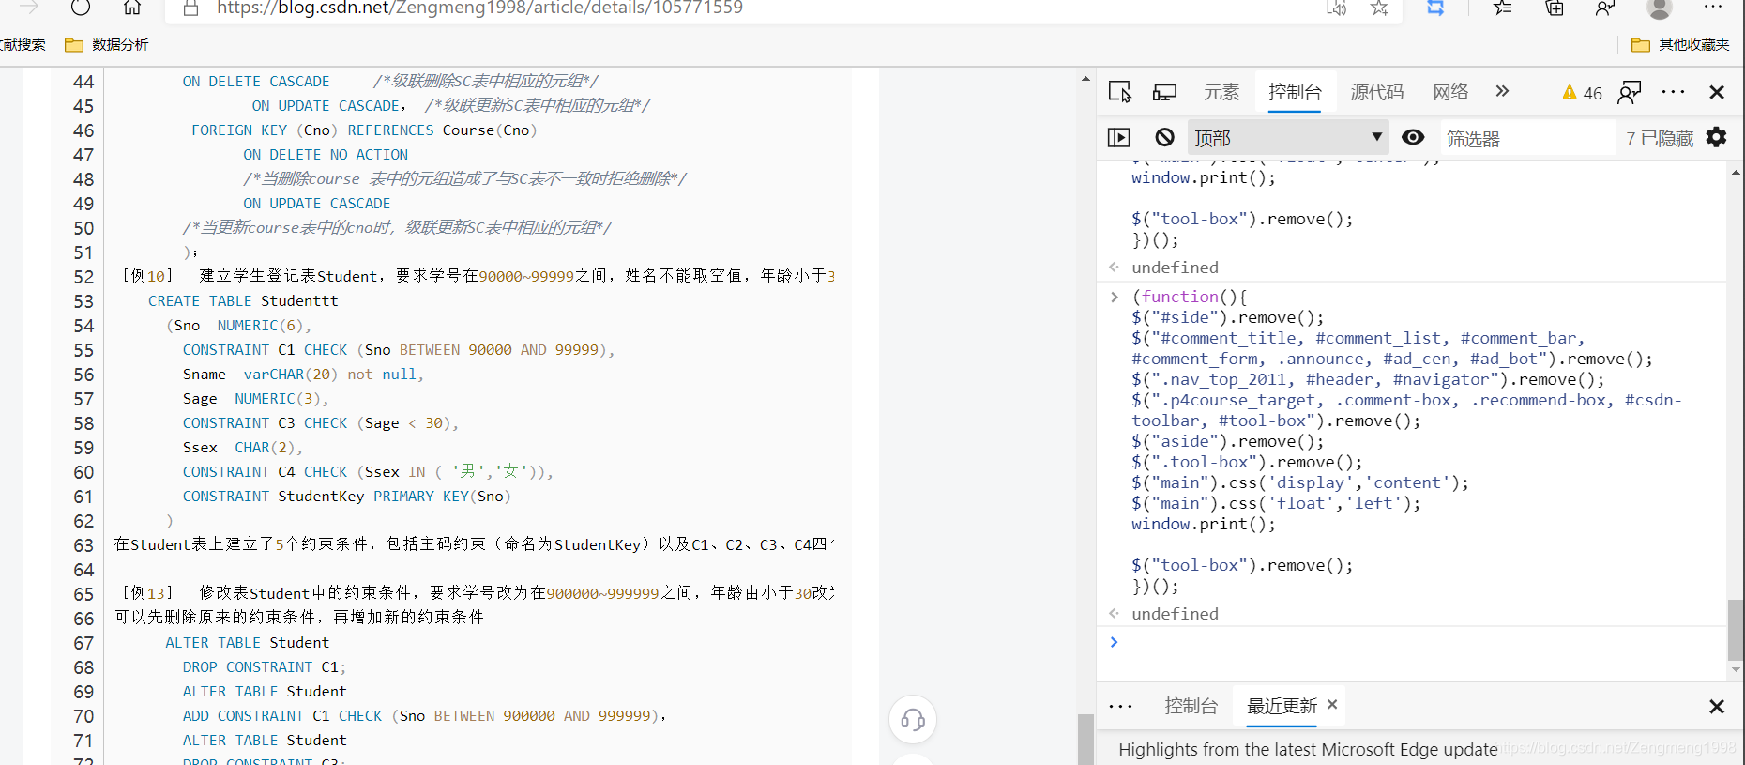Close the DevTools panel

point(1717,92)
